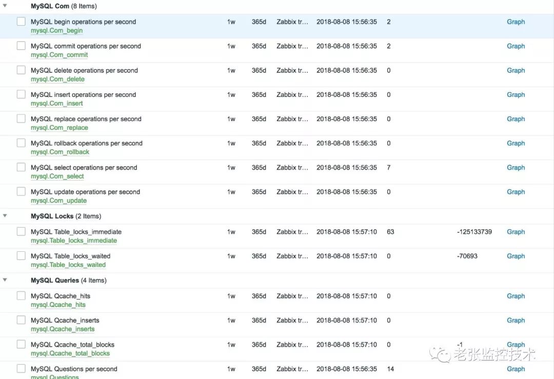Check the MySQL Qcache_hits row
554x379 pixels.
21,296
